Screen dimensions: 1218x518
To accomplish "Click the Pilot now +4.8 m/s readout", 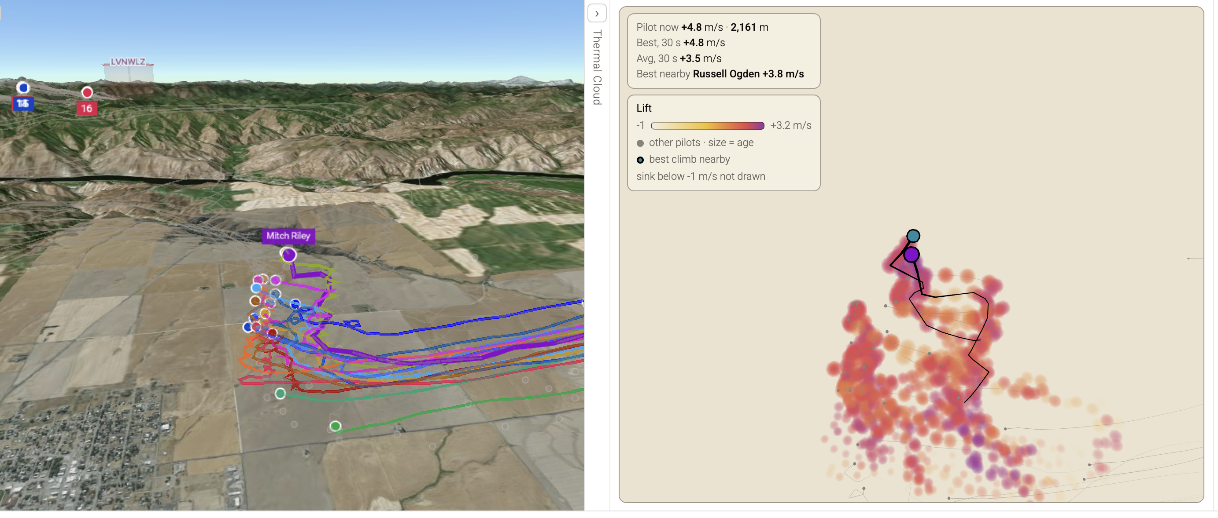I will pyautogui.click(x=702, y=27).
